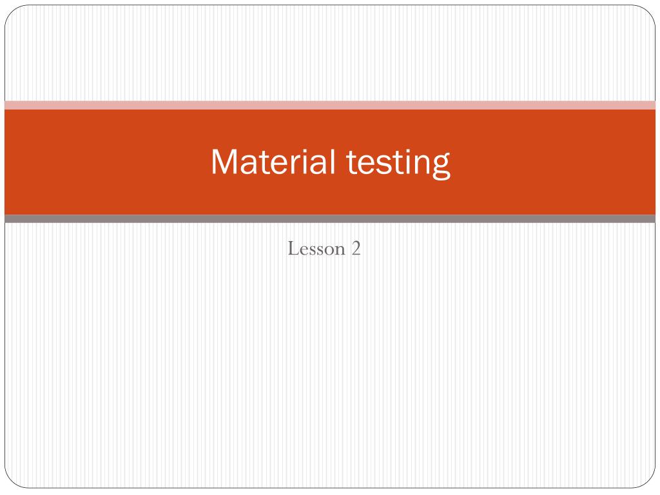The height and width of the screenshot is (495, 660).
Task: Click the capital "L" of Lesson
Action: click(293, 248)
